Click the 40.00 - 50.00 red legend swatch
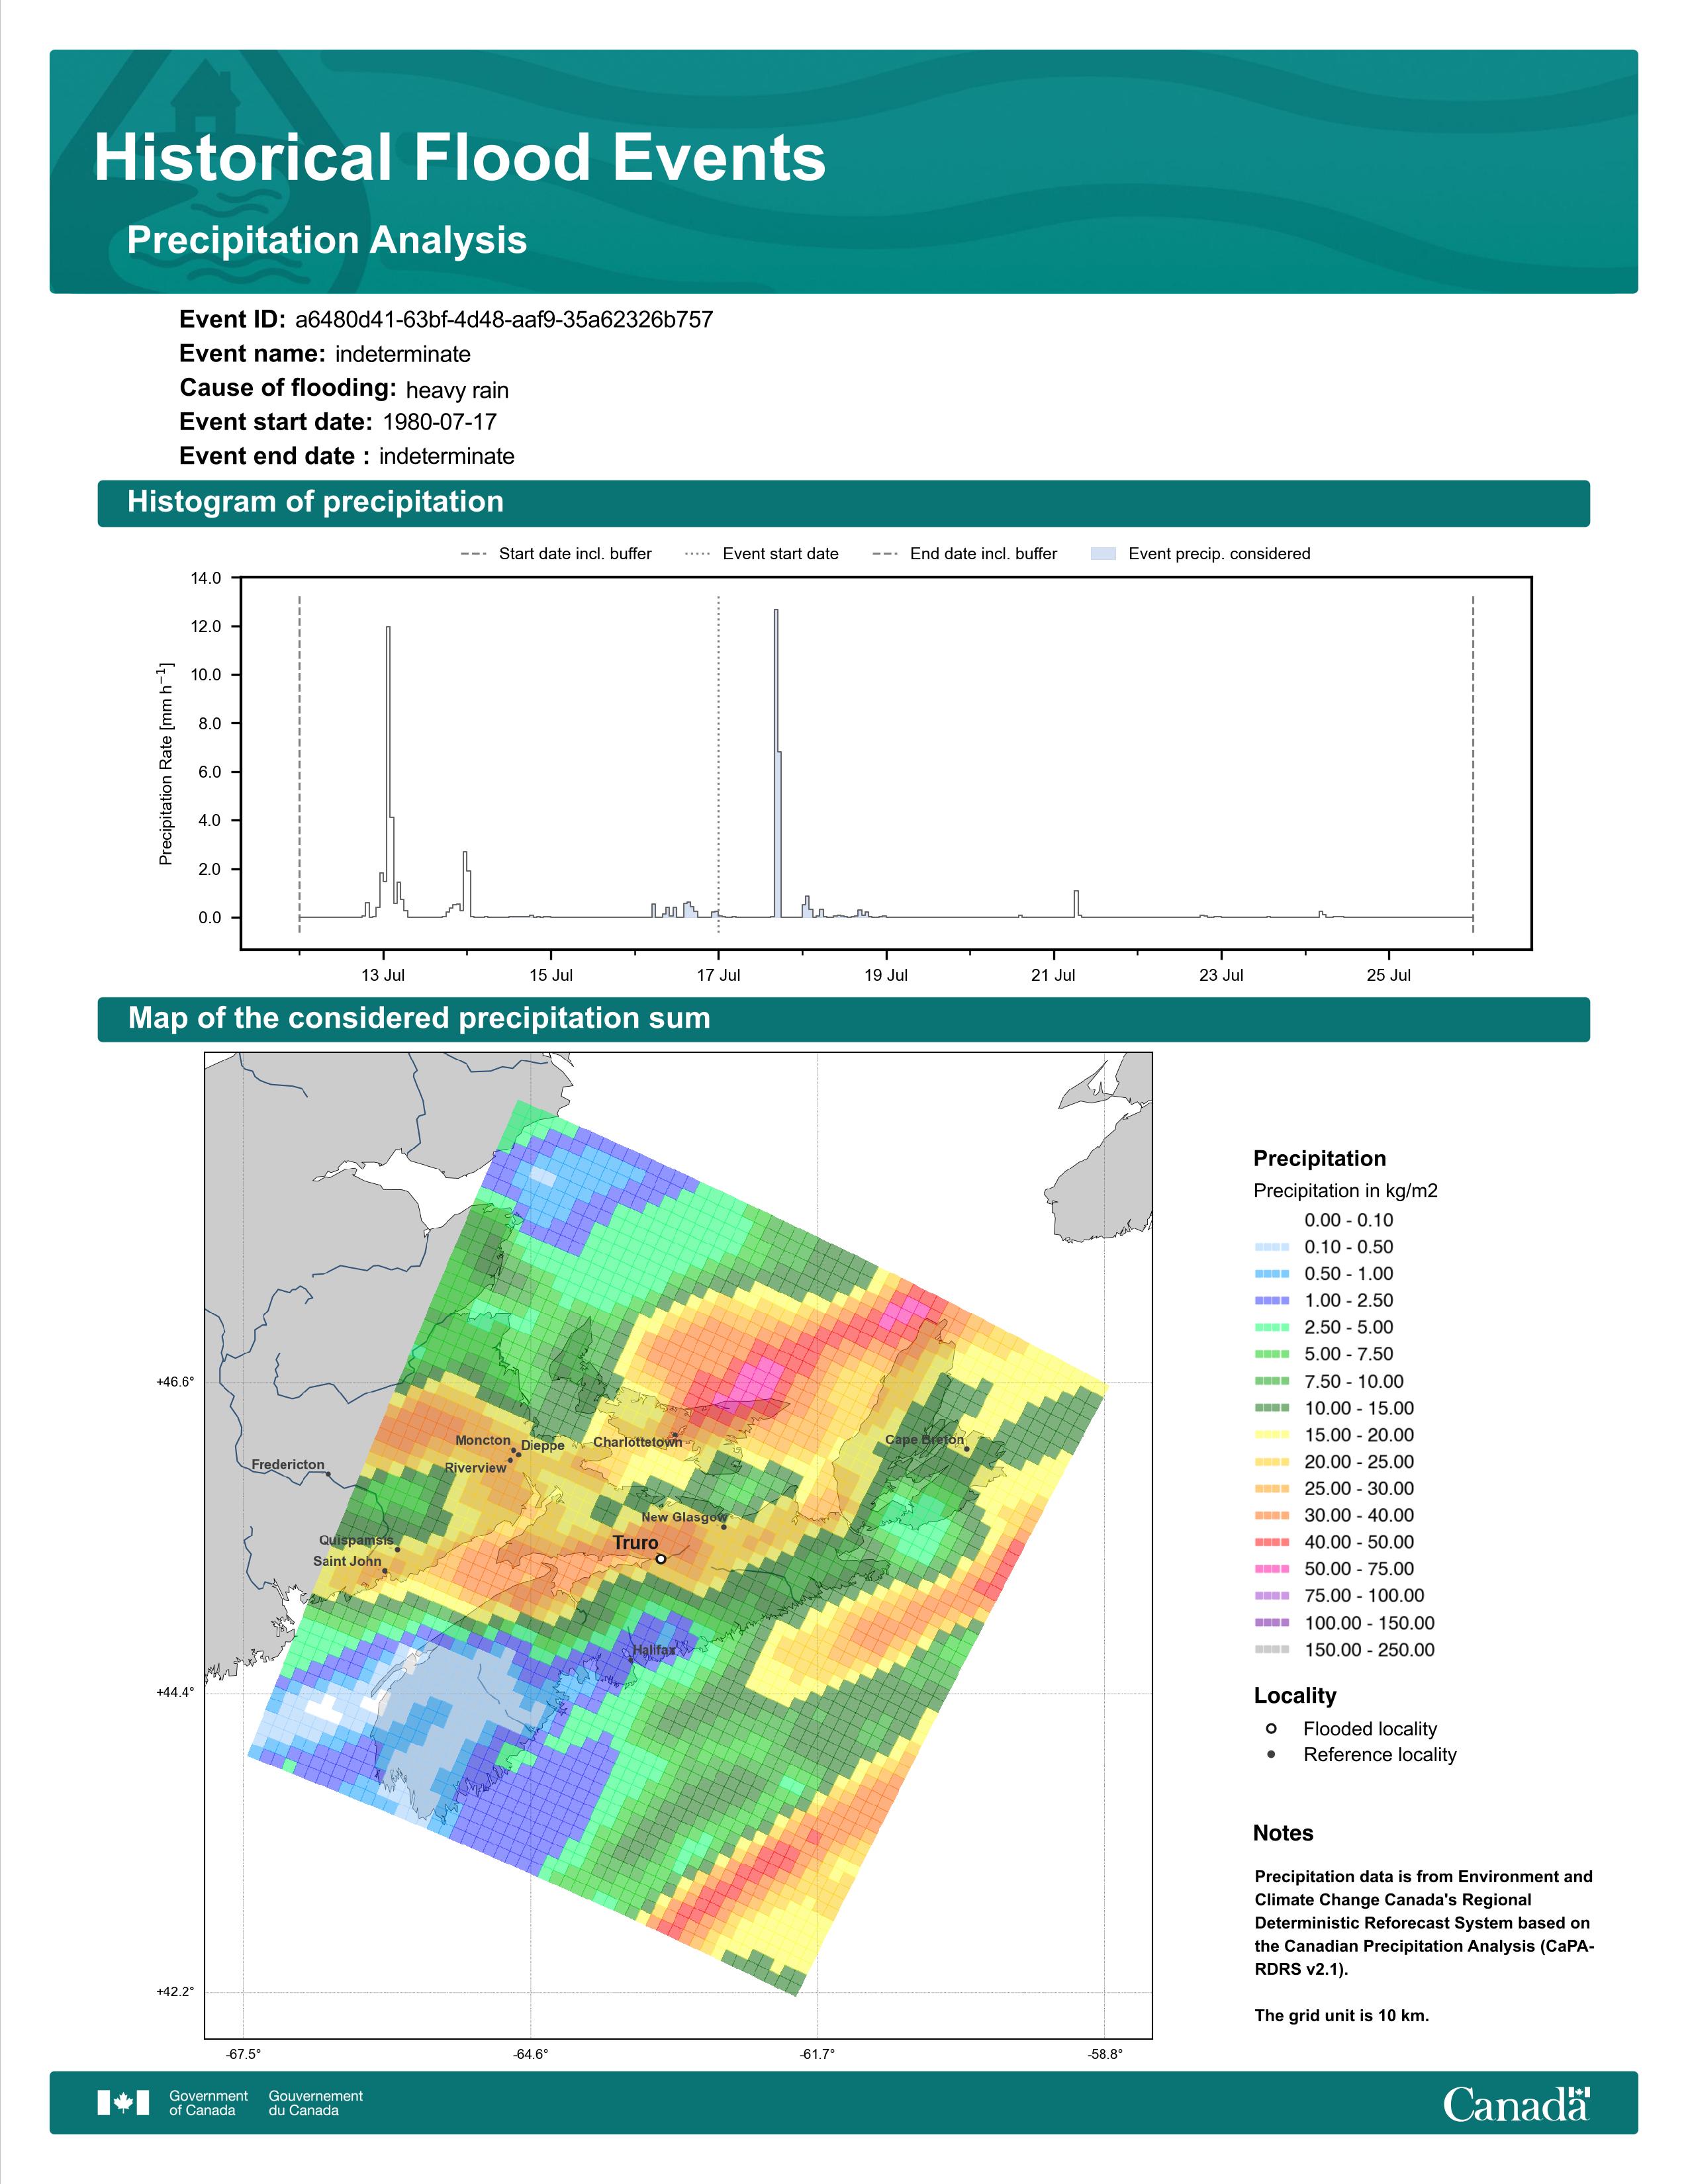 [x=1272, y=1542]
